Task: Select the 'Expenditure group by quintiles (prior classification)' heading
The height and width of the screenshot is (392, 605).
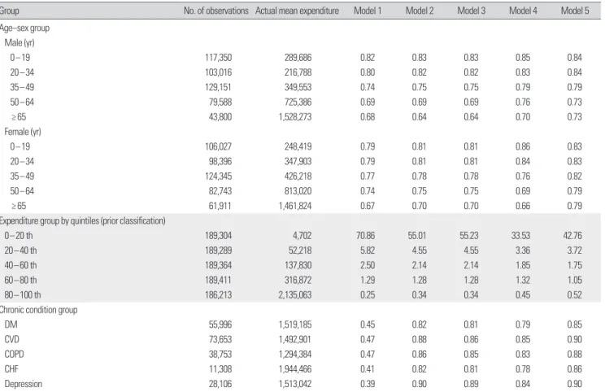Action: click(x=83, y=221)
